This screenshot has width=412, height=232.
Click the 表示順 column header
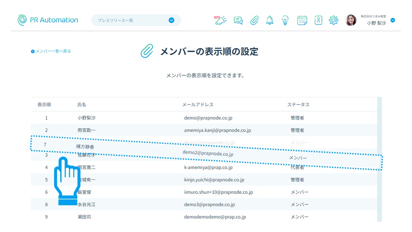tap(44, 105)
